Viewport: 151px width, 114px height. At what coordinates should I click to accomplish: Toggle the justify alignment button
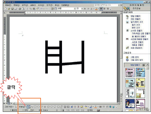101,9
